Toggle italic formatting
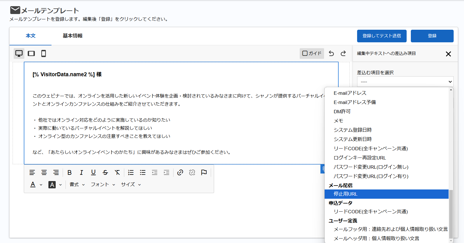 coord(81,173)
